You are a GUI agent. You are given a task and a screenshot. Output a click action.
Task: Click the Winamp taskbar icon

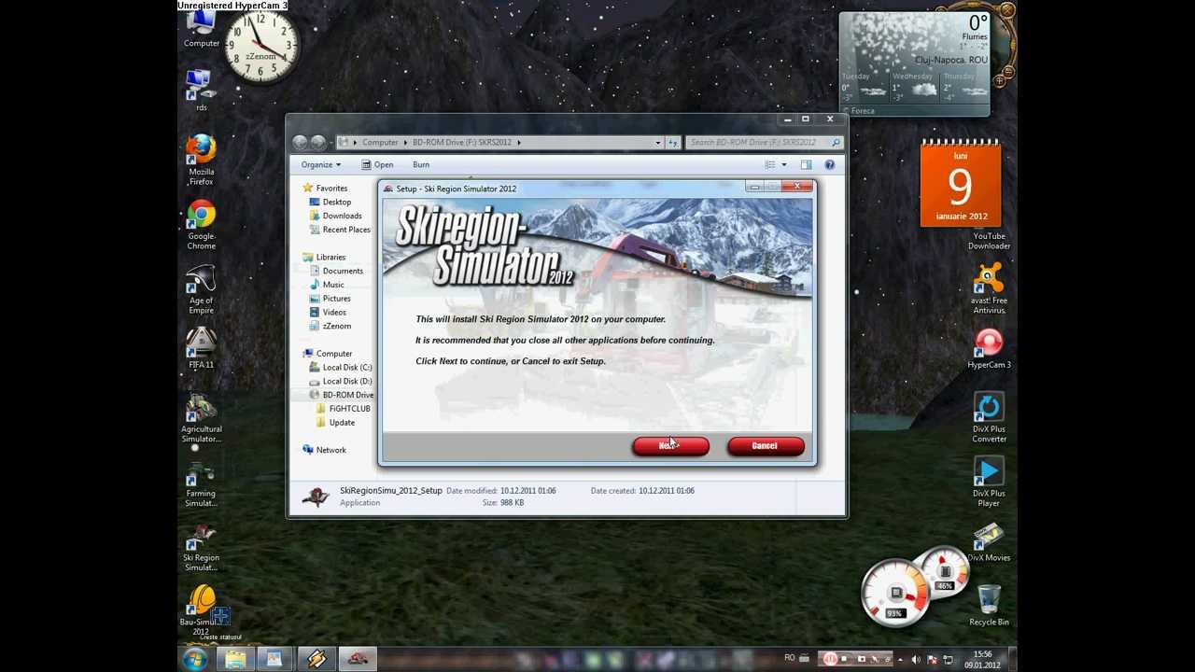pyautogui.click(x=316, y=660)
